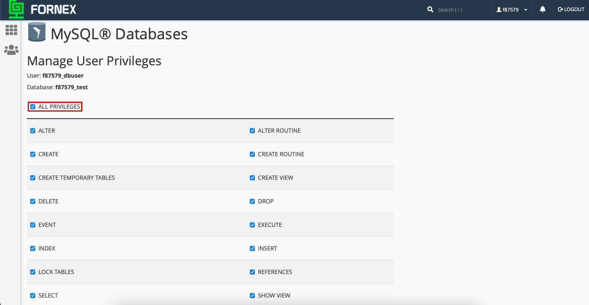Uncheck the ALTER ROUTINE privilege
Viewport: 589px width, 305px height.
pyautogui.click(x=252, y=131)
